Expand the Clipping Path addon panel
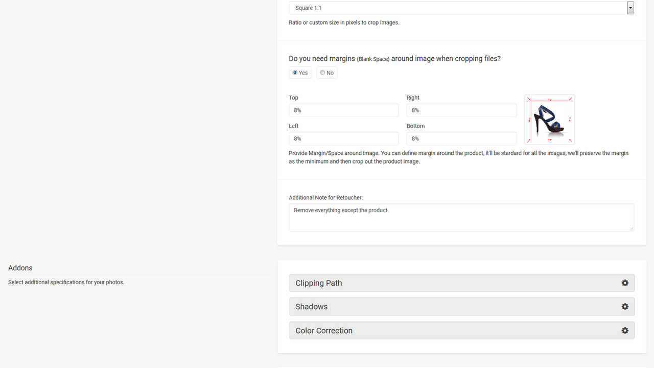 [462, 283]
